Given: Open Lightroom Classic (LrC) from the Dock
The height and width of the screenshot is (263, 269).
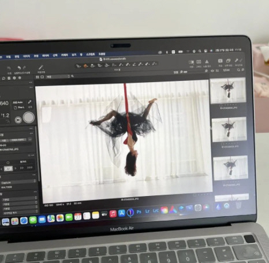Looking at the screenshot, I should (156, 211).
